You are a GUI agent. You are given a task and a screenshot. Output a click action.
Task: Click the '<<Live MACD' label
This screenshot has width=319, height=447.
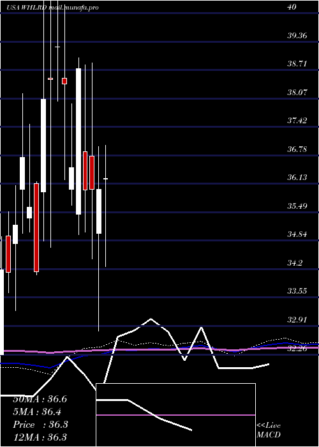269,430
